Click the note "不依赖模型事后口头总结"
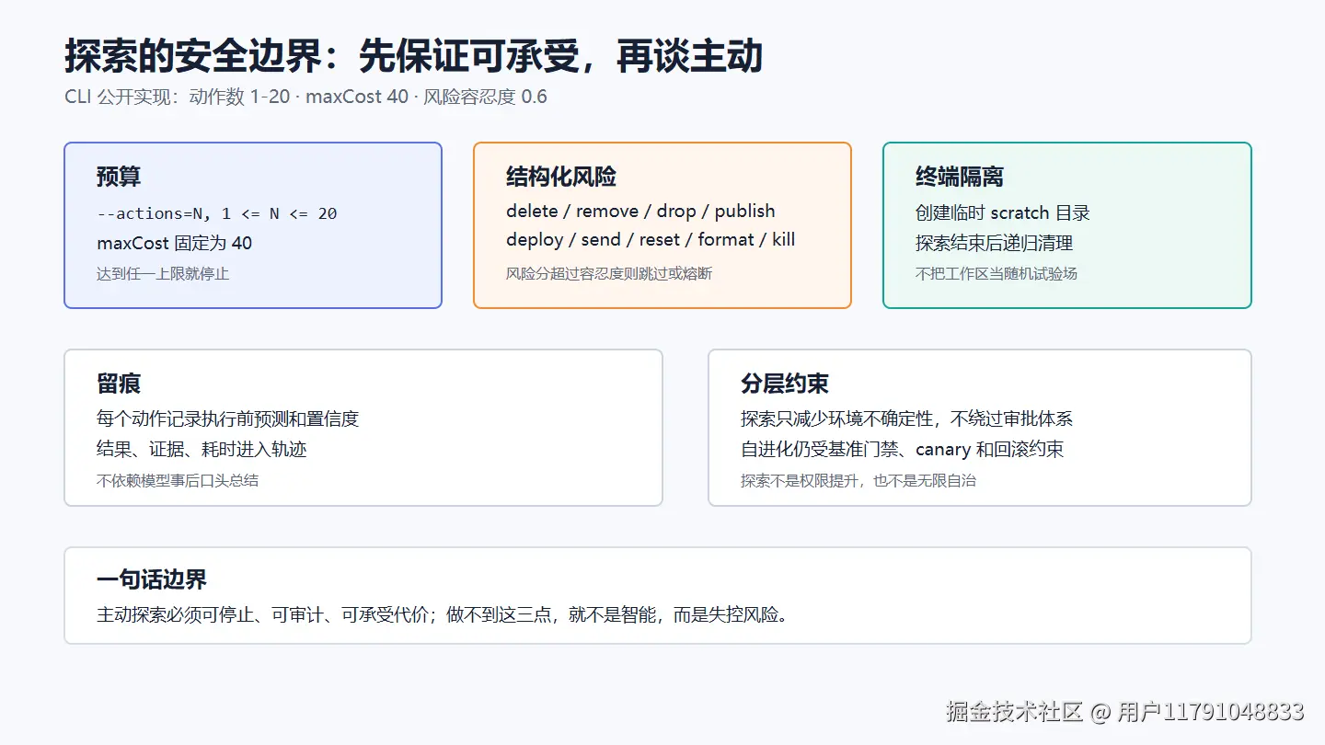 click(178, 480)
